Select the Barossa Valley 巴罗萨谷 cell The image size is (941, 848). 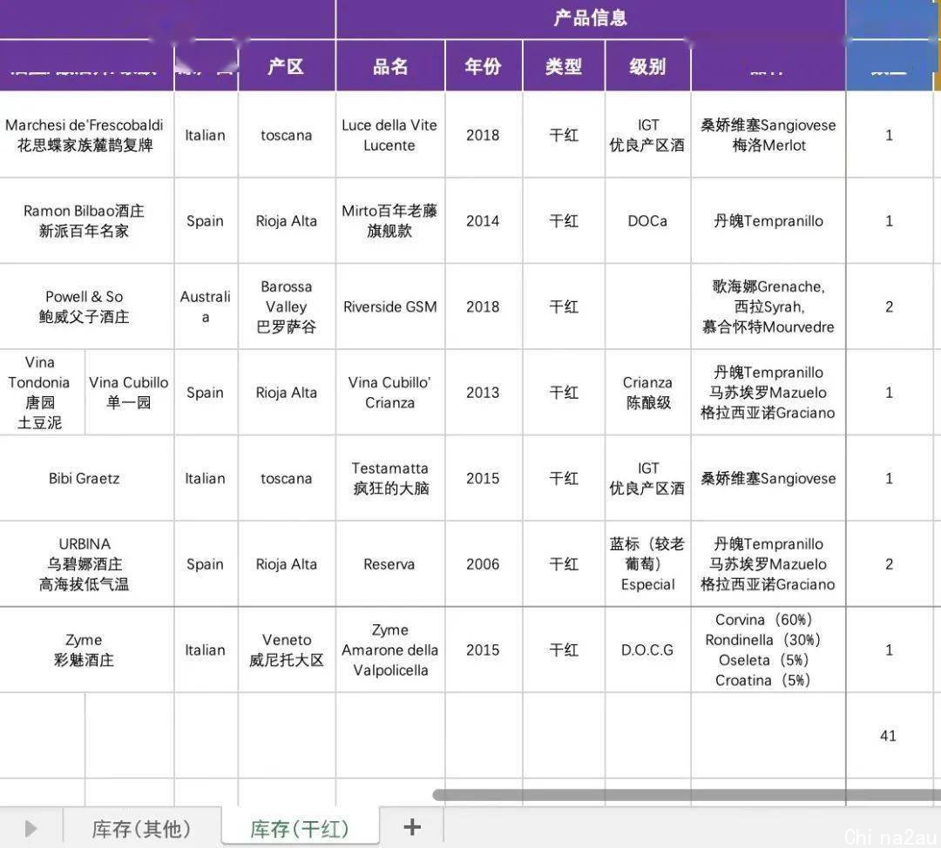287,306
